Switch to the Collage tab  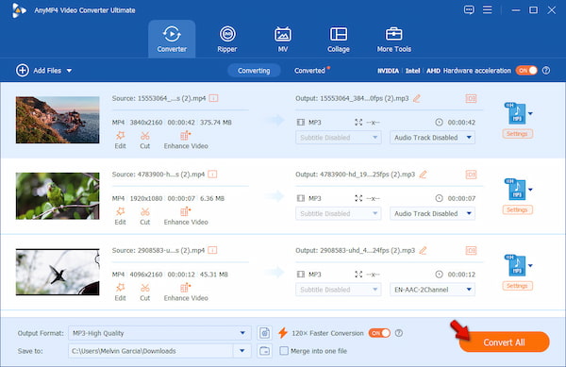[x=339, y=39]
